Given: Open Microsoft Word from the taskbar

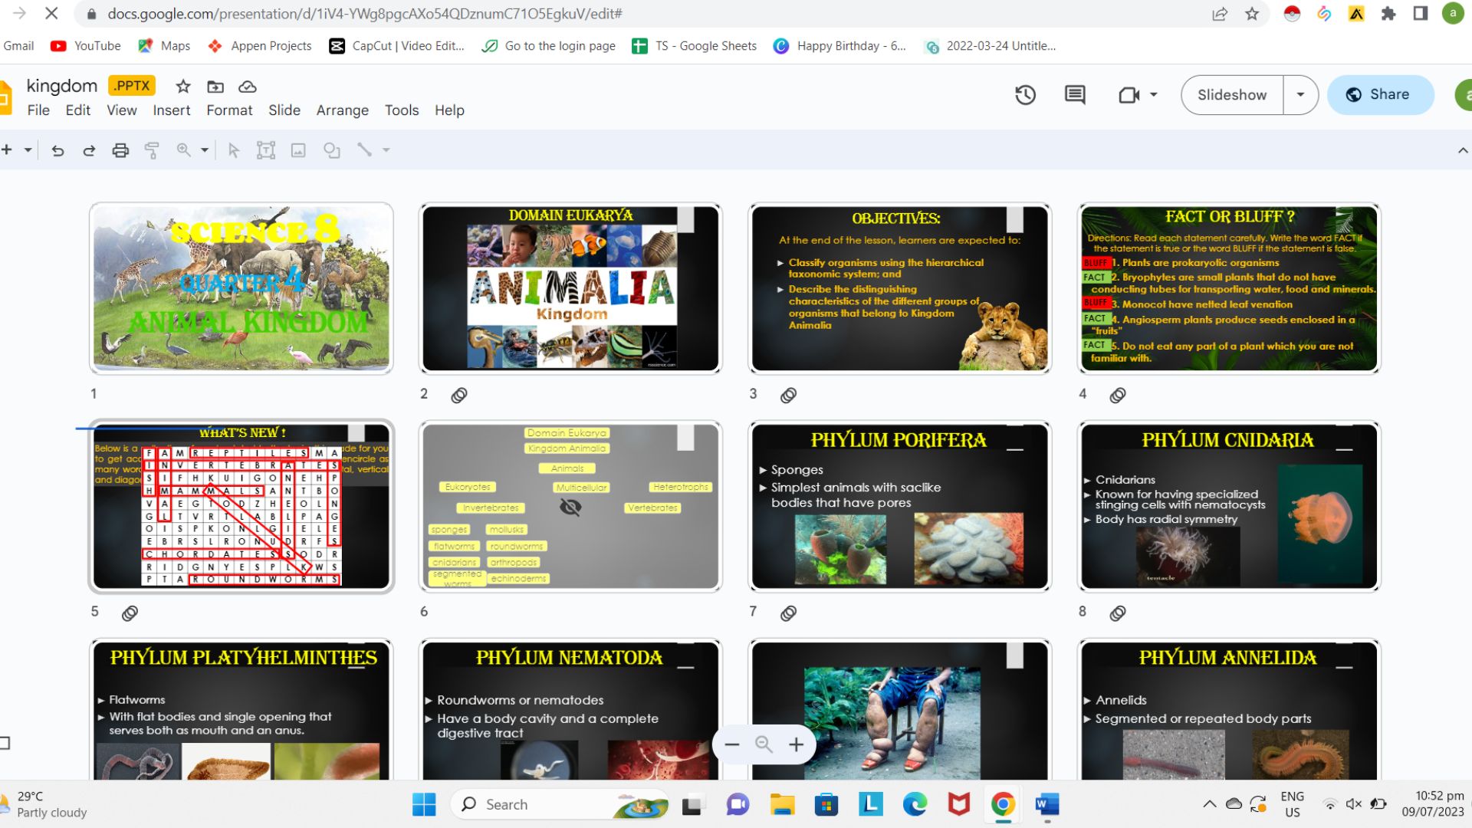Looking at the screenshot, I should click(x=1046, y=804).
